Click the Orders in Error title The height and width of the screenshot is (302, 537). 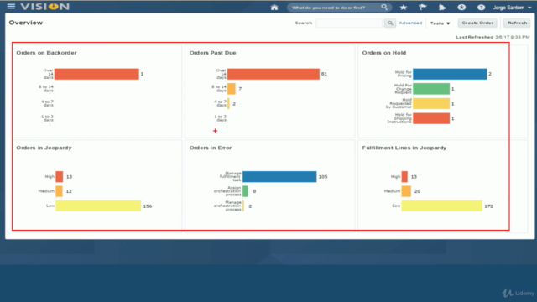[x=211, y=148]
